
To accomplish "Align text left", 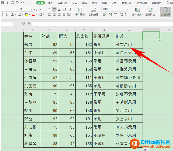I will (49, 14).
